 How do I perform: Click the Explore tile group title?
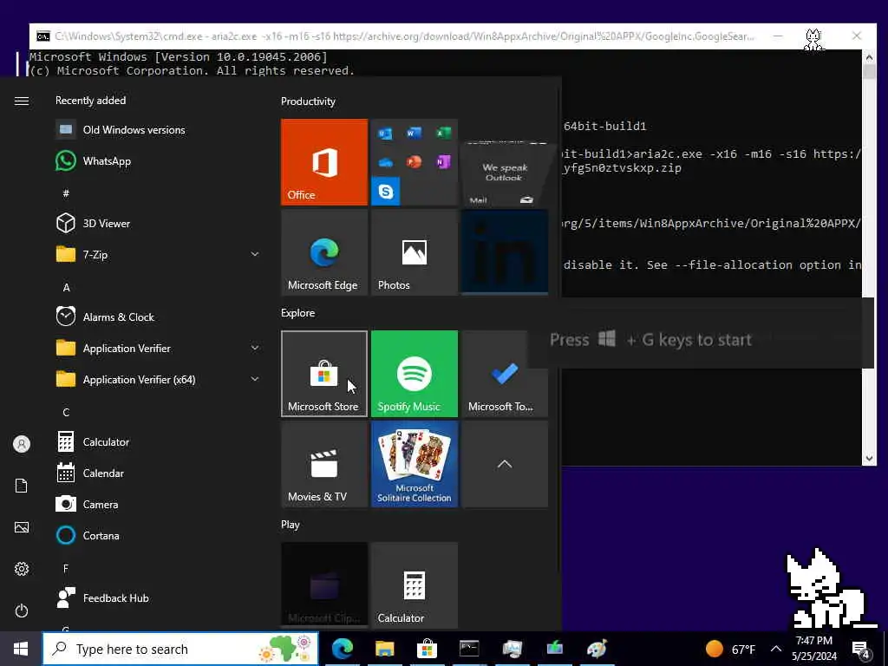click(298, 313)
